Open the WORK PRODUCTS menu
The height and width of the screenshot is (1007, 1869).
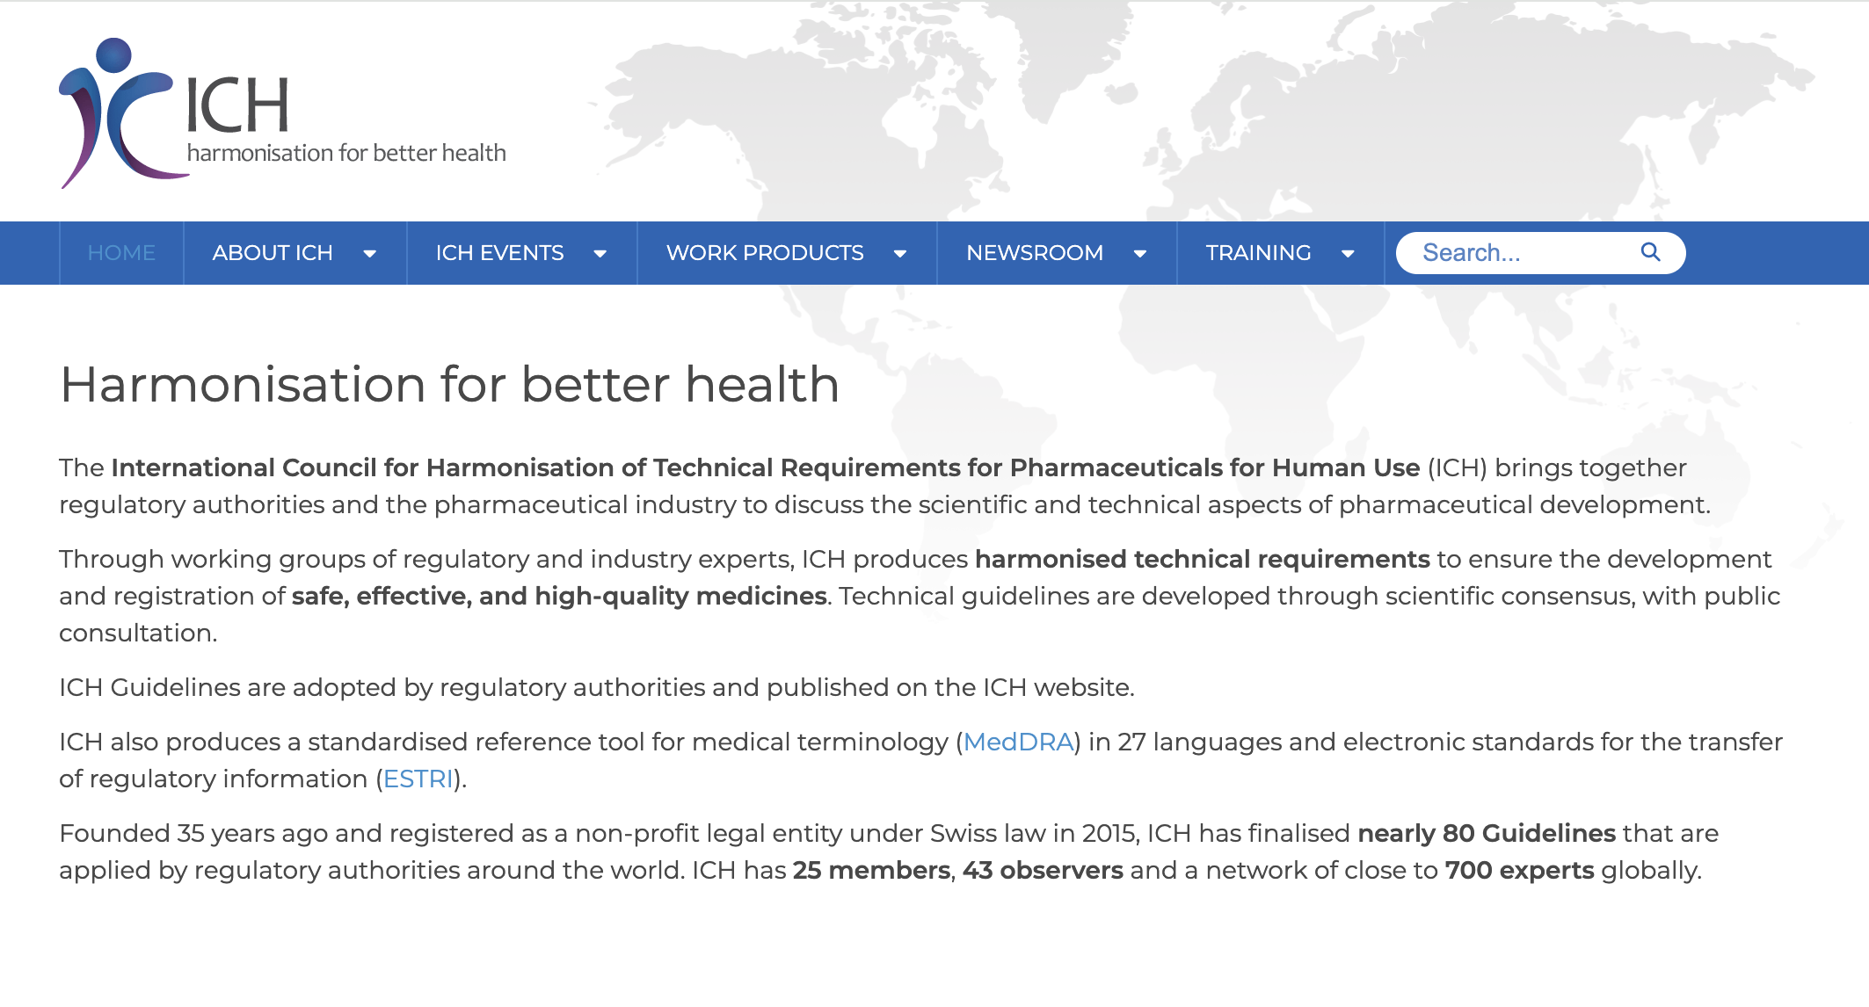(x=765, y=253)
